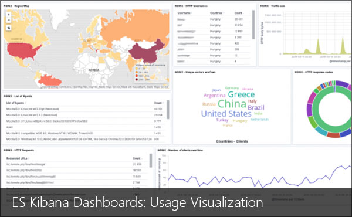Click NGINX - Region Map panel title
The width and height of the screenshot is (352, 217).
click(16, 6)
